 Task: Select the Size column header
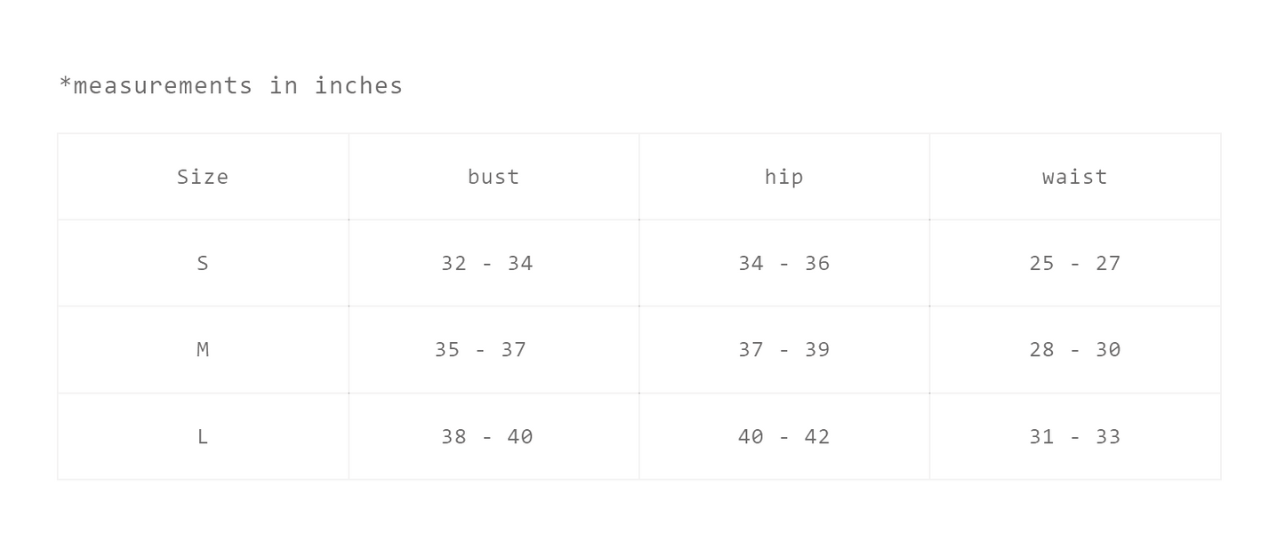[203, 177]
